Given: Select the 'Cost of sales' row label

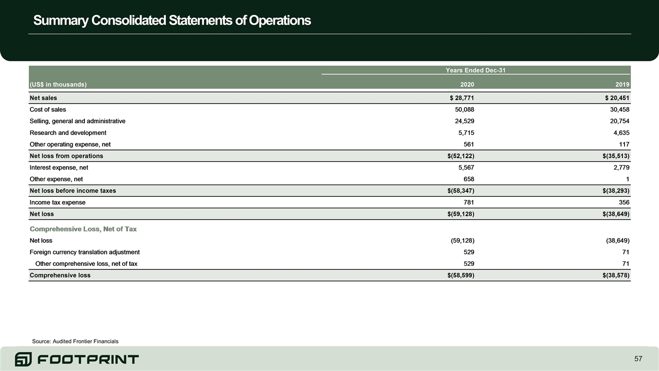Looking at the screenshot, I should click(48, 110).
